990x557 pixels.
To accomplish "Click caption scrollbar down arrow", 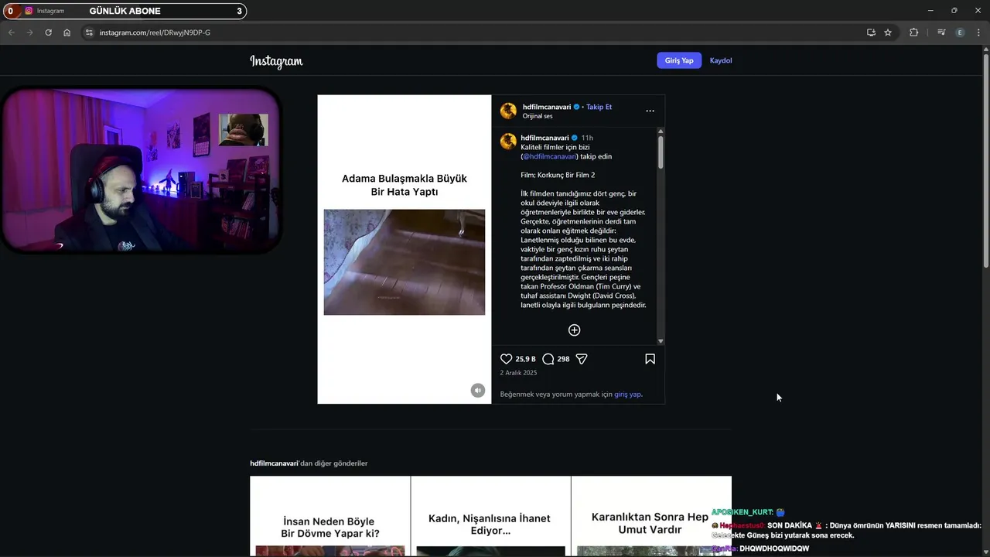I will point(661,341).
